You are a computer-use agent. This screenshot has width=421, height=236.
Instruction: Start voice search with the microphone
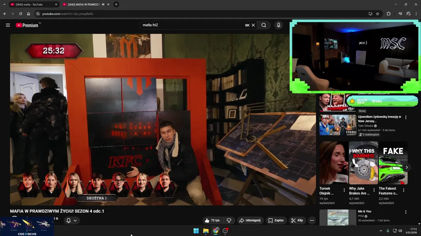279,25
